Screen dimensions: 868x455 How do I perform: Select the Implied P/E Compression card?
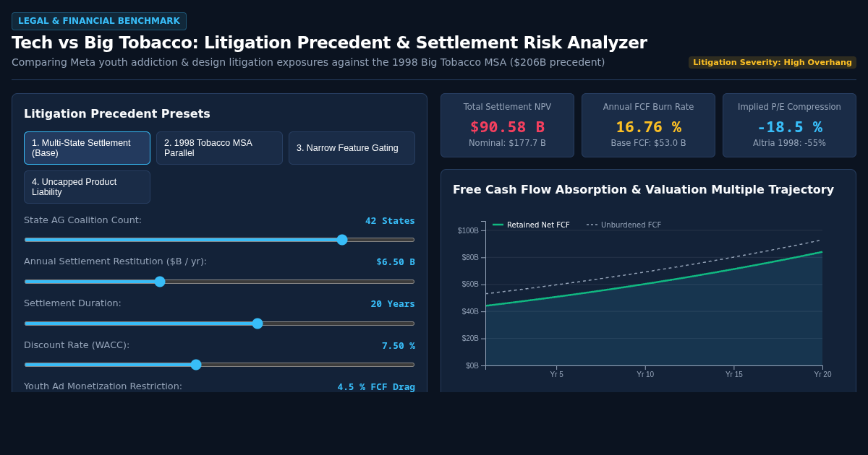789,126
